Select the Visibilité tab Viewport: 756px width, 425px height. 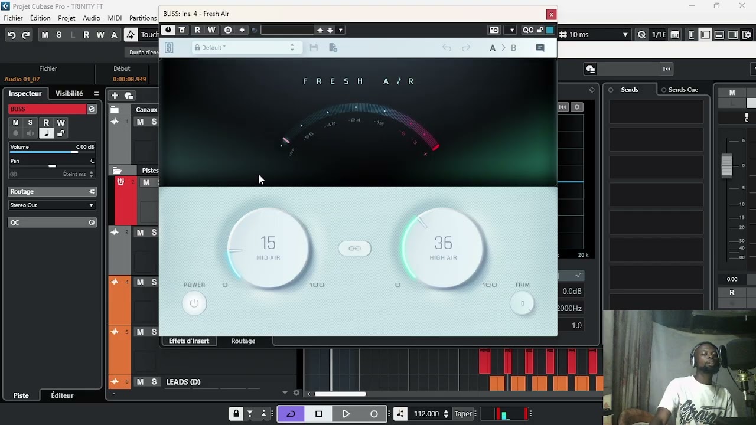coord(69,93)
